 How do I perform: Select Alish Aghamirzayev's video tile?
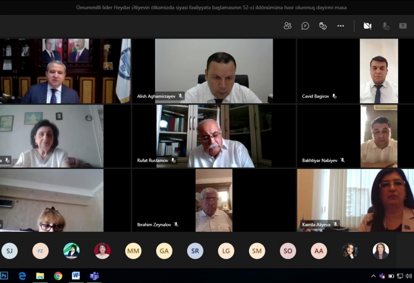[214, 71]
